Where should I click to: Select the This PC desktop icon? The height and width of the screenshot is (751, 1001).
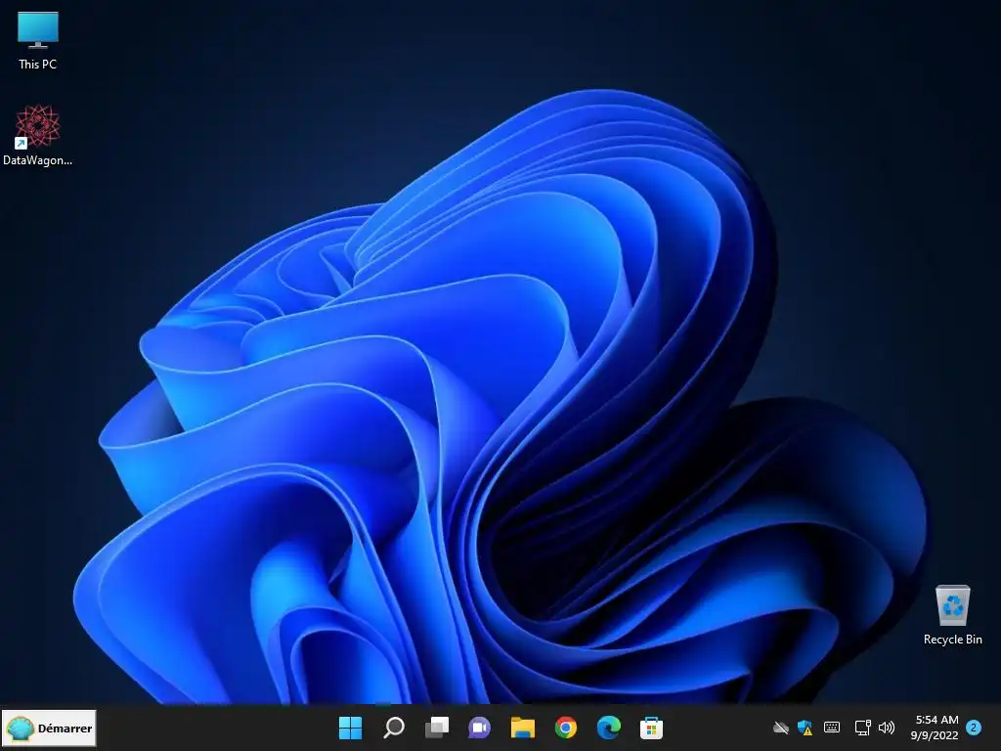click(38, 41)
